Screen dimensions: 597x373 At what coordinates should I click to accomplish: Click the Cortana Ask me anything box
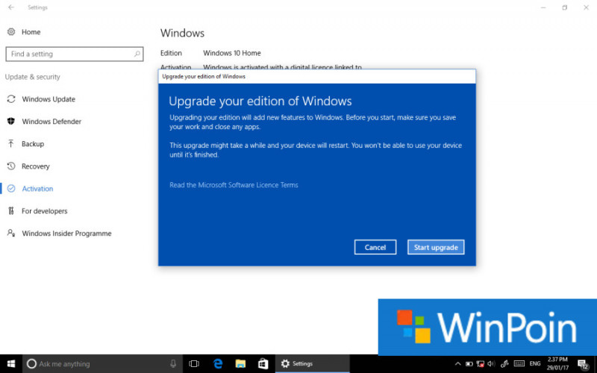tap(103, 363)
